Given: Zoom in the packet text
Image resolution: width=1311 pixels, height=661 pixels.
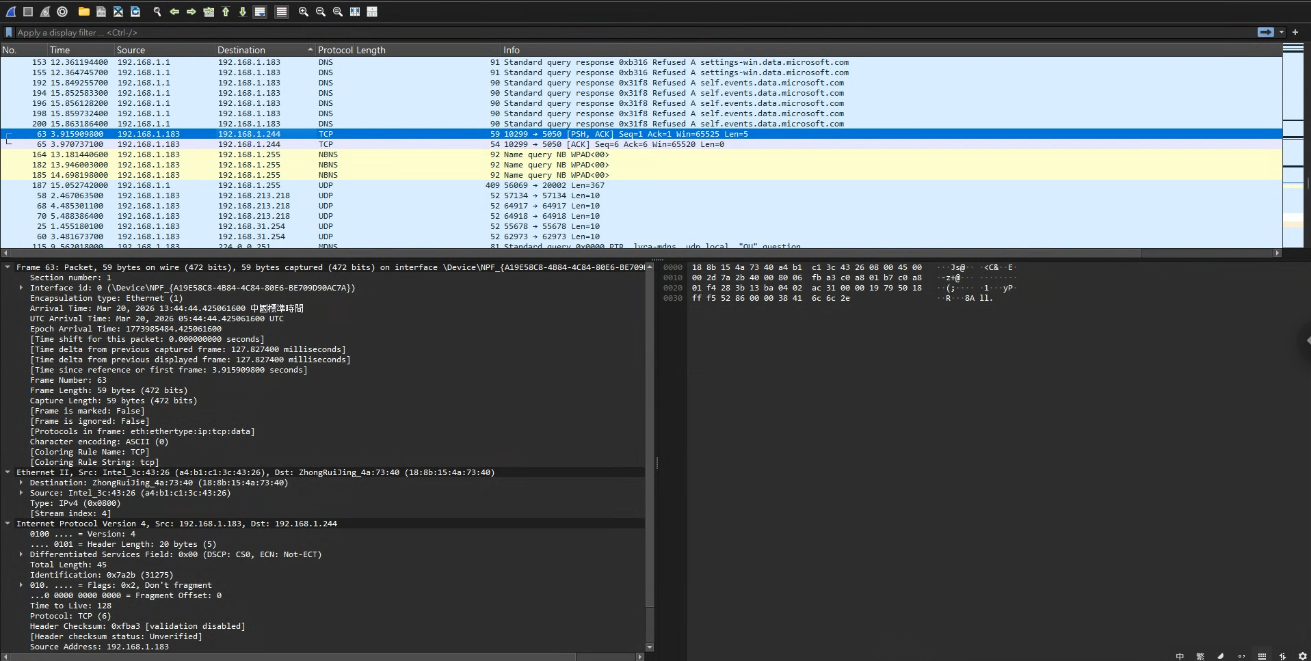Looking at the screenshot, I should (x=304, y=12).
